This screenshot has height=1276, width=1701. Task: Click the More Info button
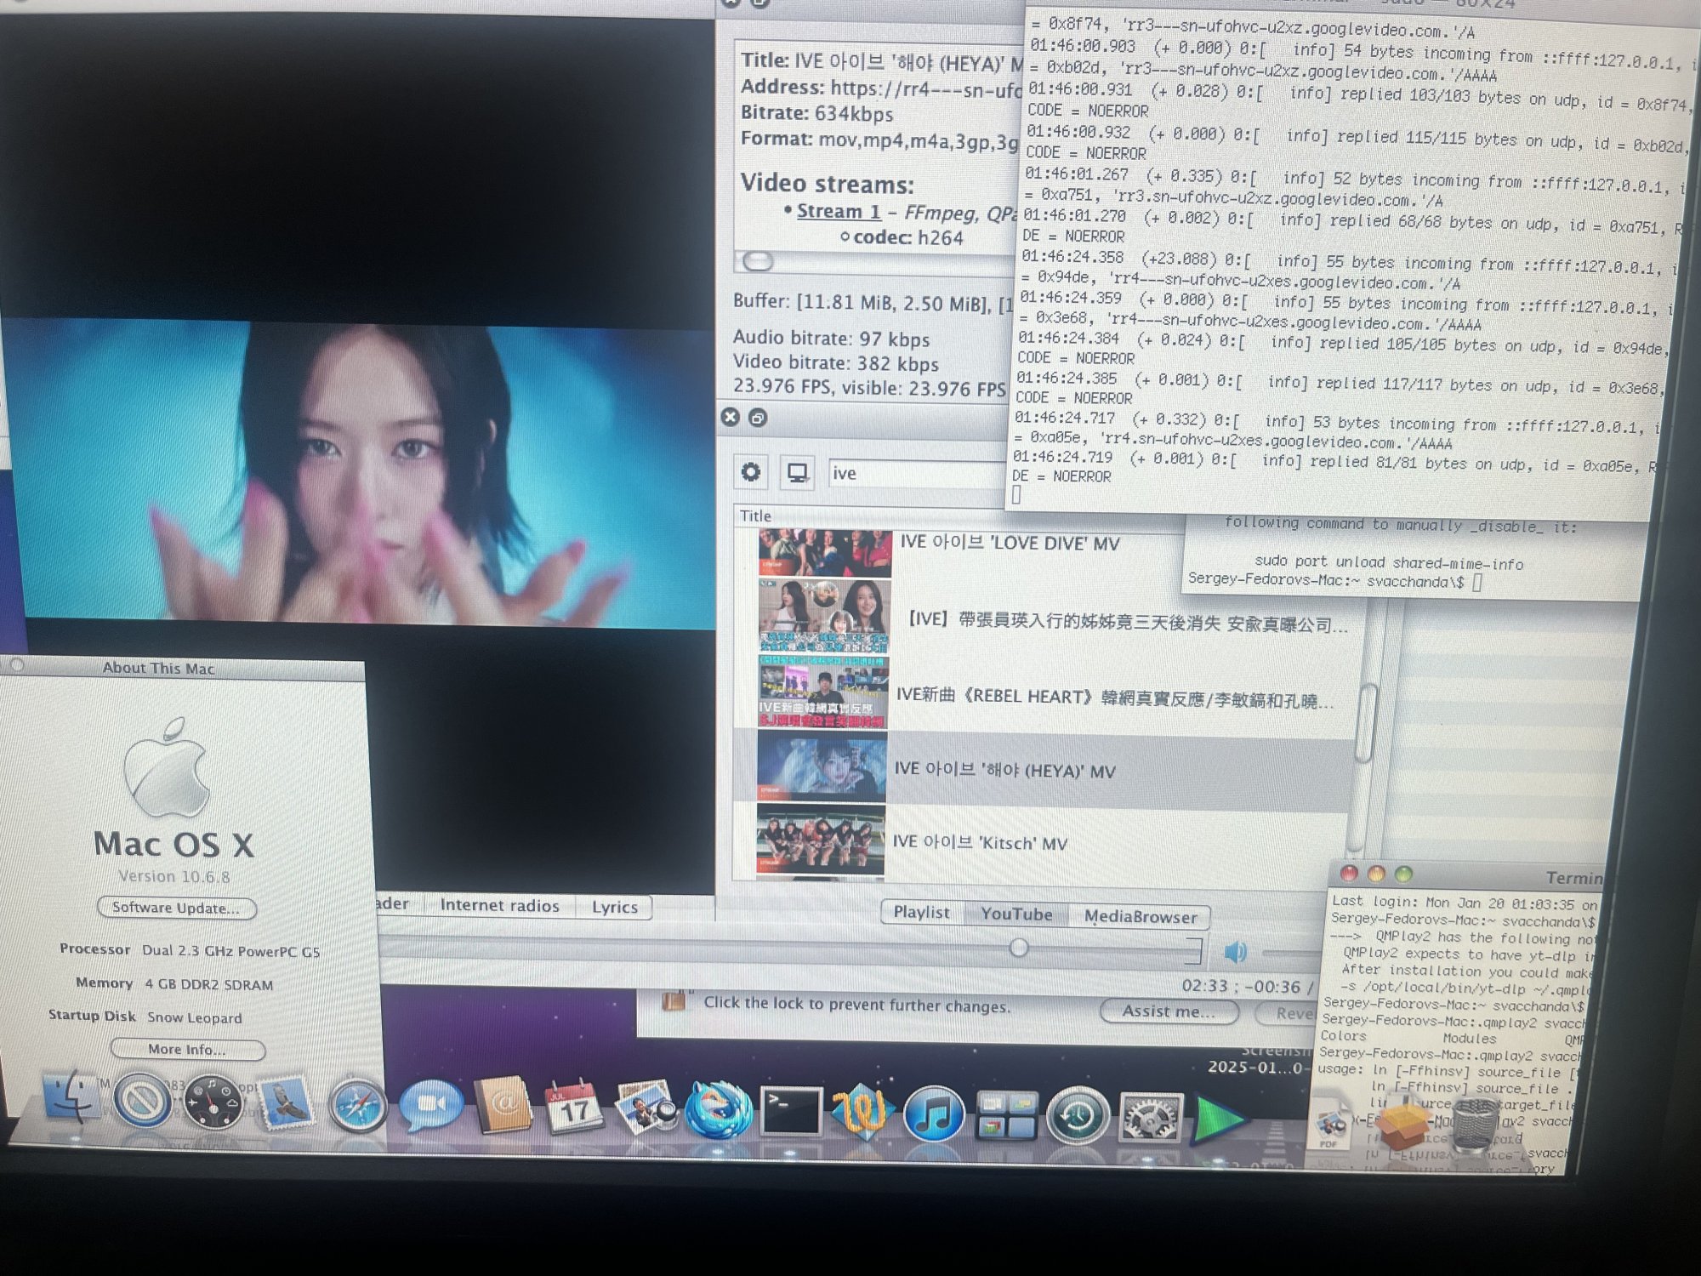[187, 1050]
